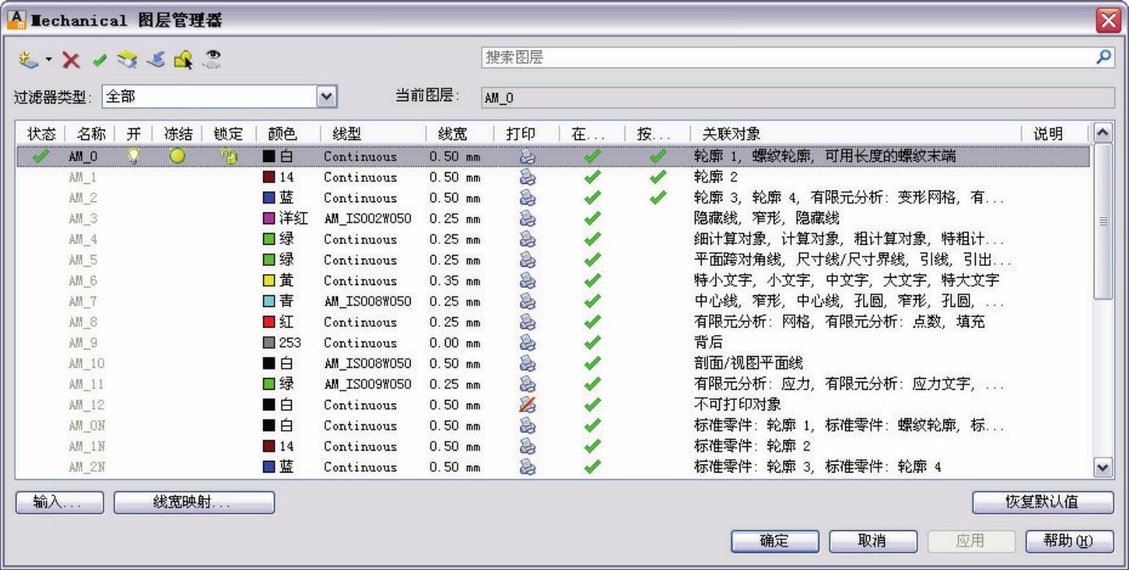Toggle the printer icon for AM_2N
Screen dimensions: 1129x570
527,467
